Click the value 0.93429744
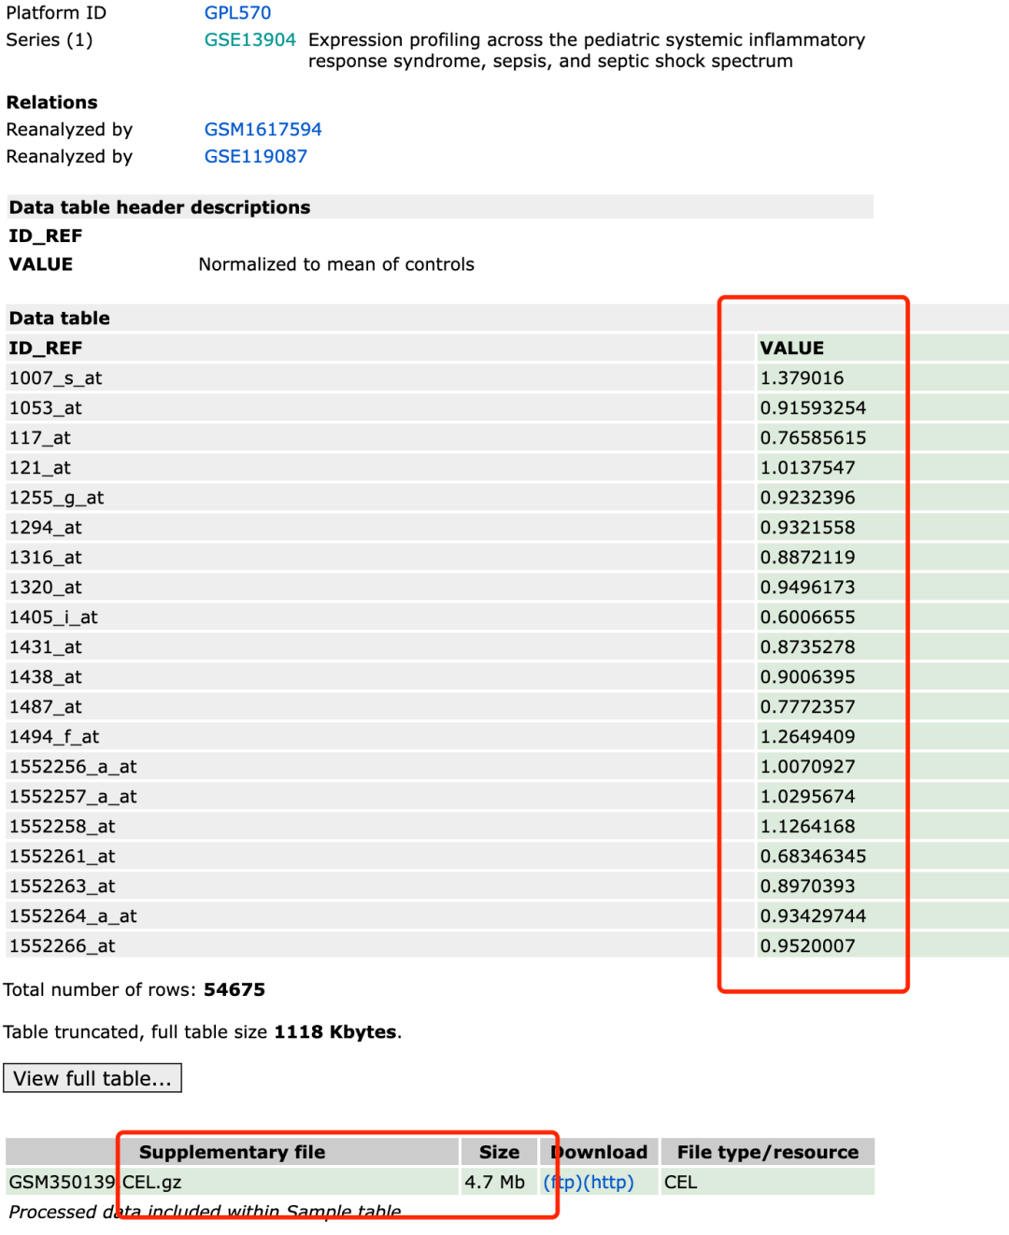 814,916
